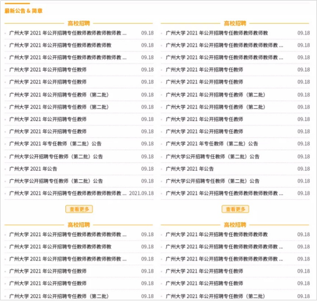
Task: Click lower-right 高校招聘 section heading
Action: [x=235, y=225]
